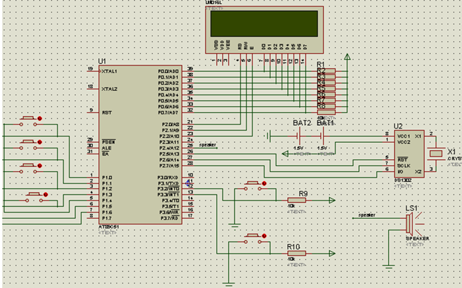
Task: Click the blue cursor marker at the P3.1/TXD pin
Action: (x=187, y=183)
